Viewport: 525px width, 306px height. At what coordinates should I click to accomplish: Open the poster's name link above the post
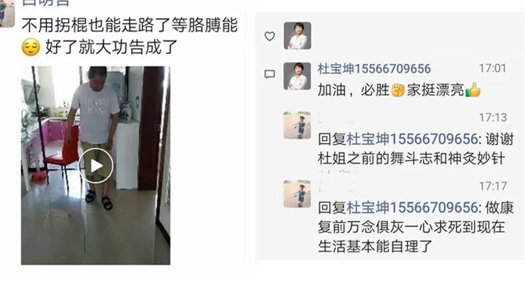(x=46, y=3)
